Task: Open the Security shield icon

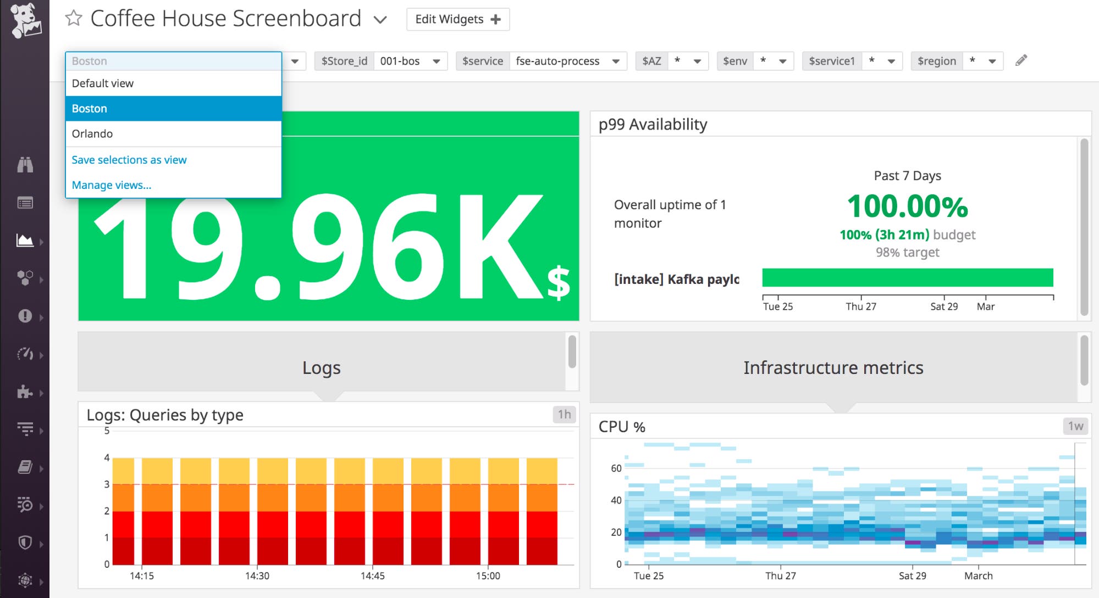Action: [25, 543]
